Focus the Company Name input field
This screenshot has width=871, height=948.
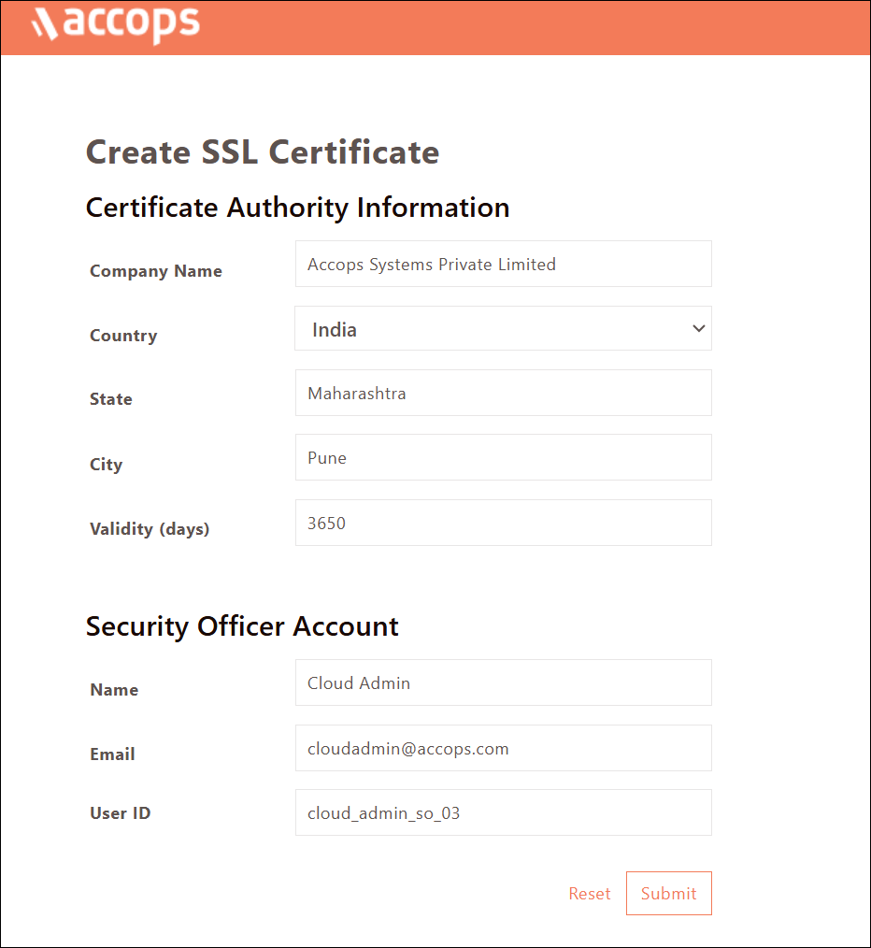(x=503, y=265)
